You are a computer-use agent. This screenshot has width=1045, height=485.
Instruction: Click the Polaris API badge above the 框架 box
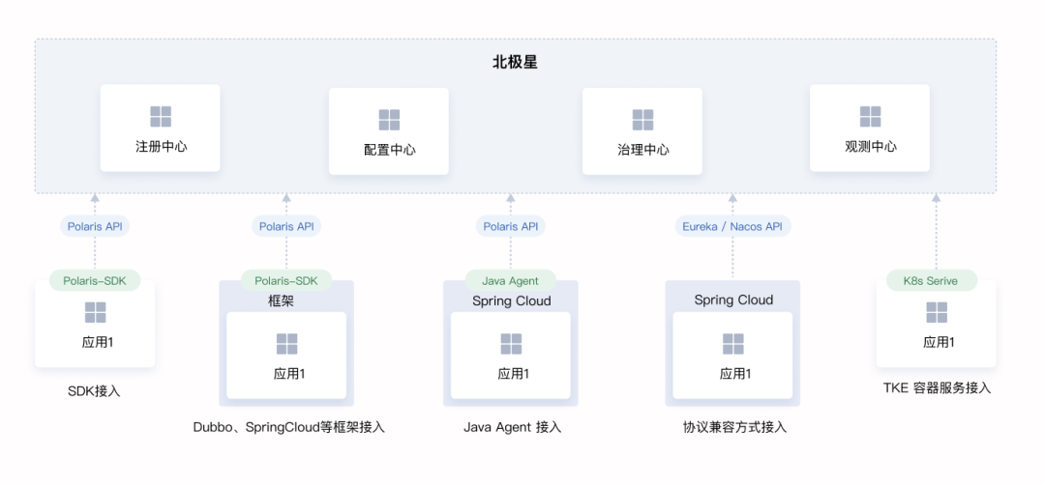[x=286, y=226]
